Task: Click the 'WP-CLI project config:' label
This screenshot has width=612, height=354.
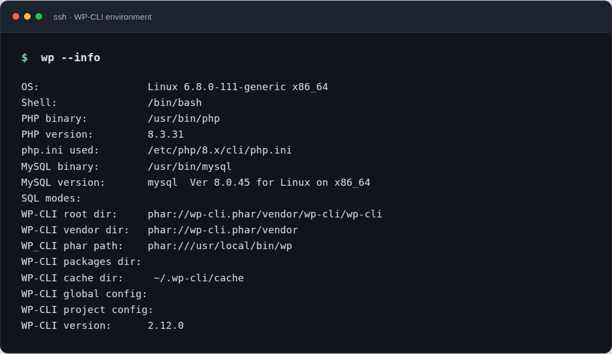Action: point(87,310)
